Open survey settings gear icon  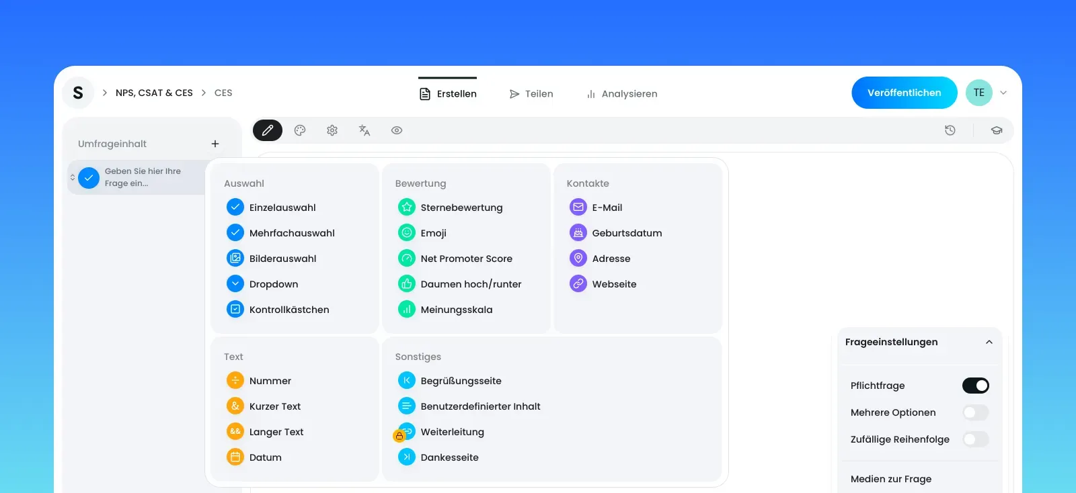(x=332, y=130)
